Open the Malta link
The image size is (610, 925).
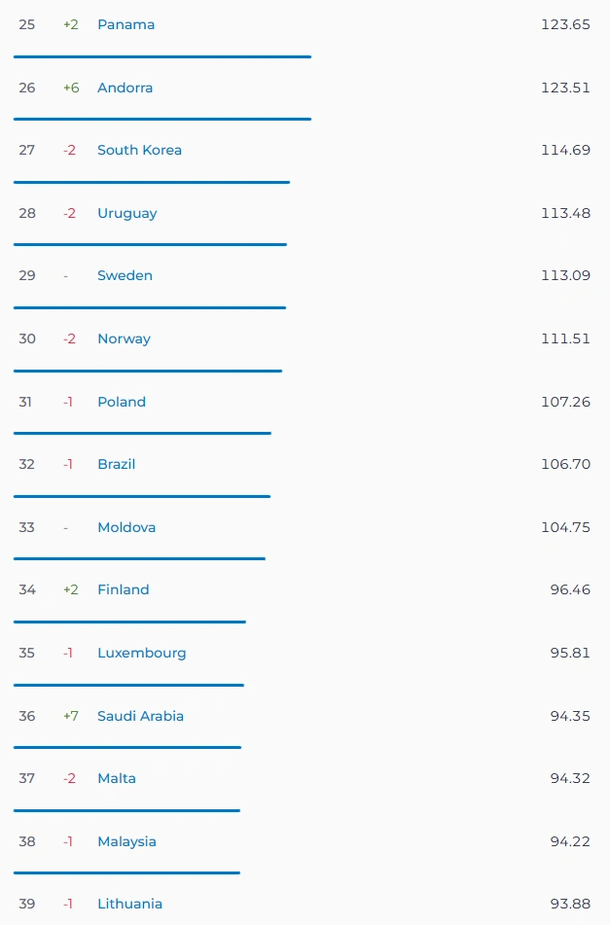click(116, 779)
